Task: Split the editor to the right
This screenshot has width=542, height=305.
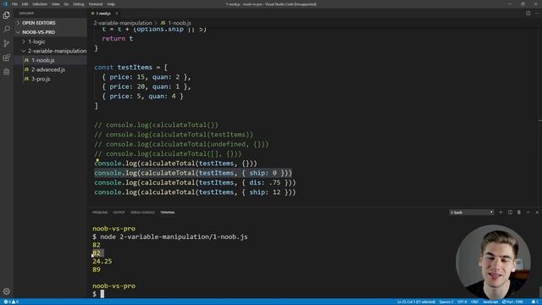Action: (528, 14)
